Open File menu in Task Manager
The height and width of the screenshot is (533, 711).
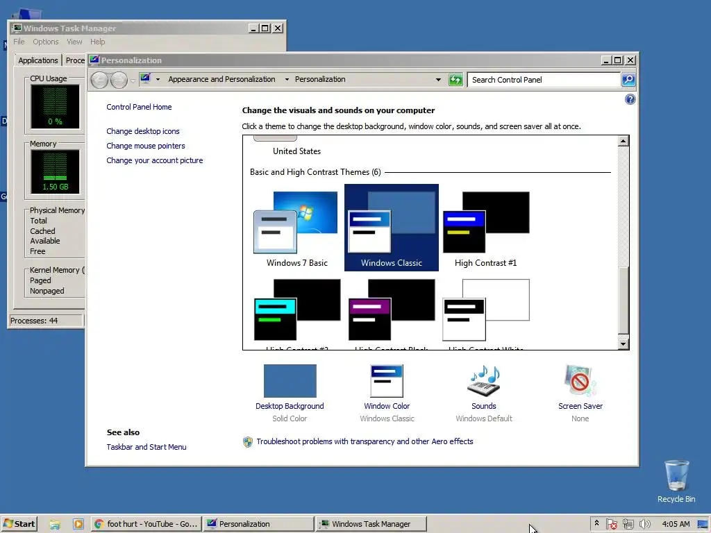pos(19,42)
